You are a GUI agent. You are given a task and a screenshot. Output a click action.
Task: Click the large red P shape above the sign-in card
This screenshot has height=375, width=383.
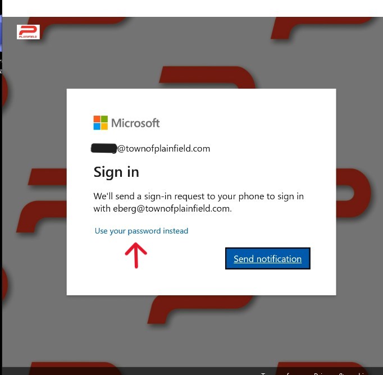208,77
